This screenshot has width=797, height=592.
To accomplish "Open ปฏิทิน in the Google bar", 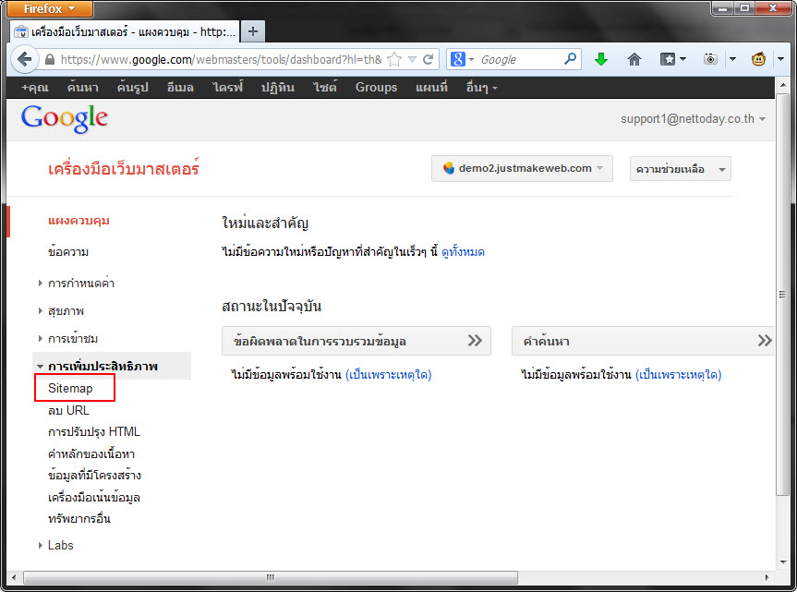I will click(x=278, y=88).
